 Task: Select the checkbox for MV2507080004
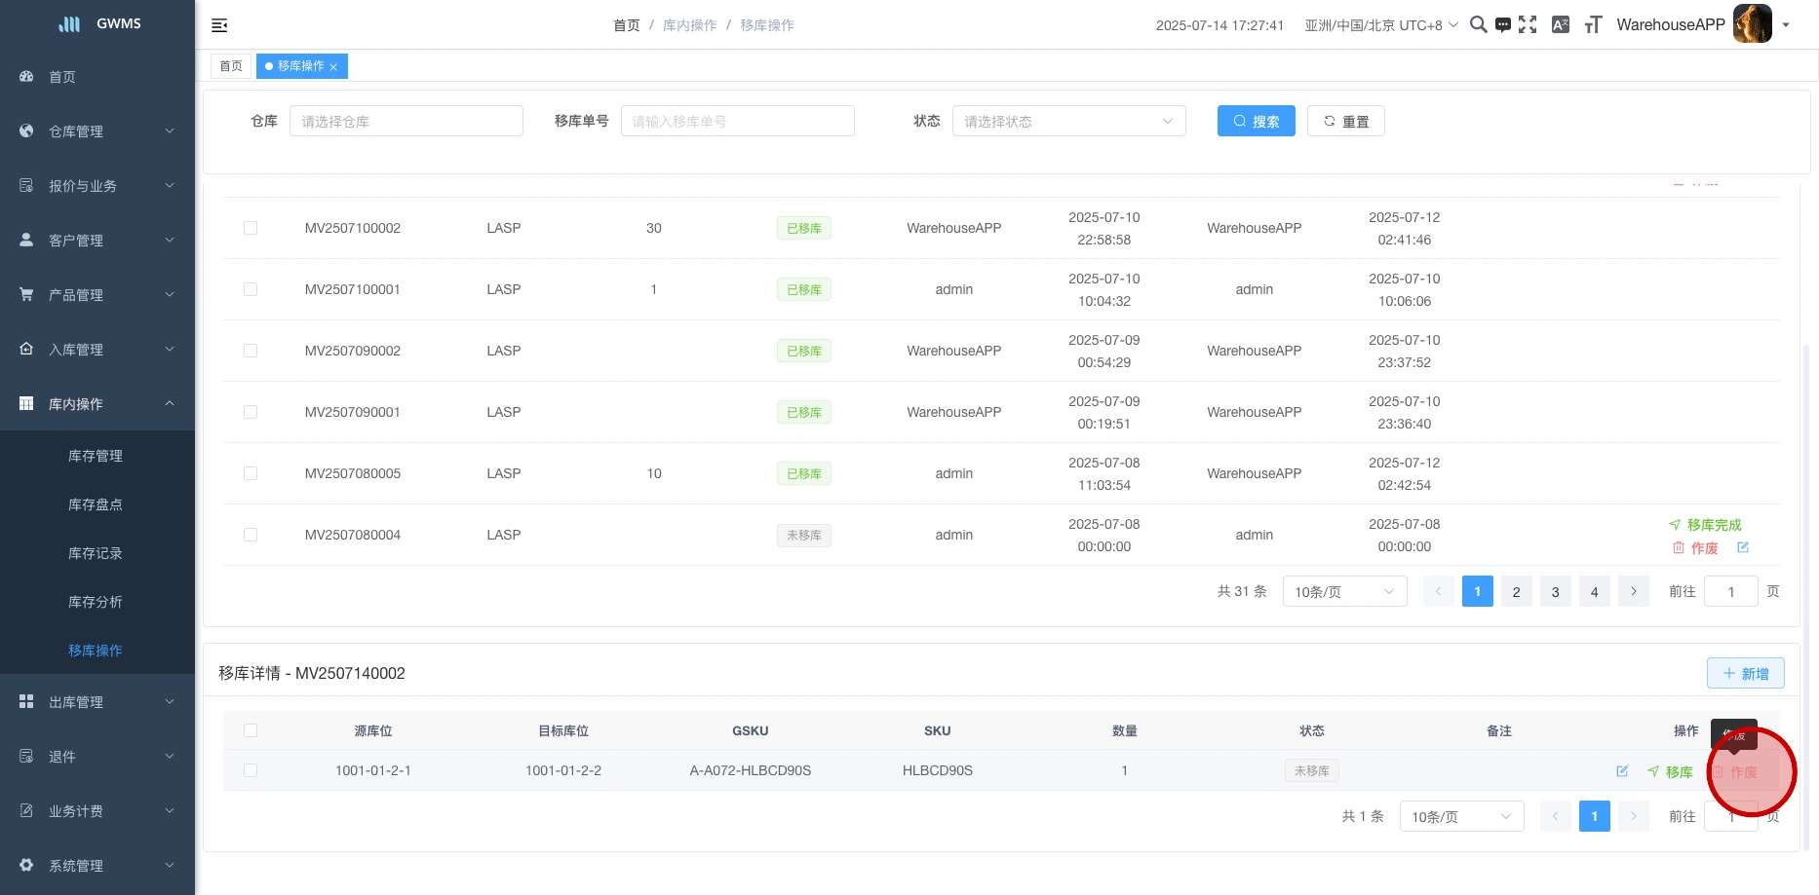251,535
